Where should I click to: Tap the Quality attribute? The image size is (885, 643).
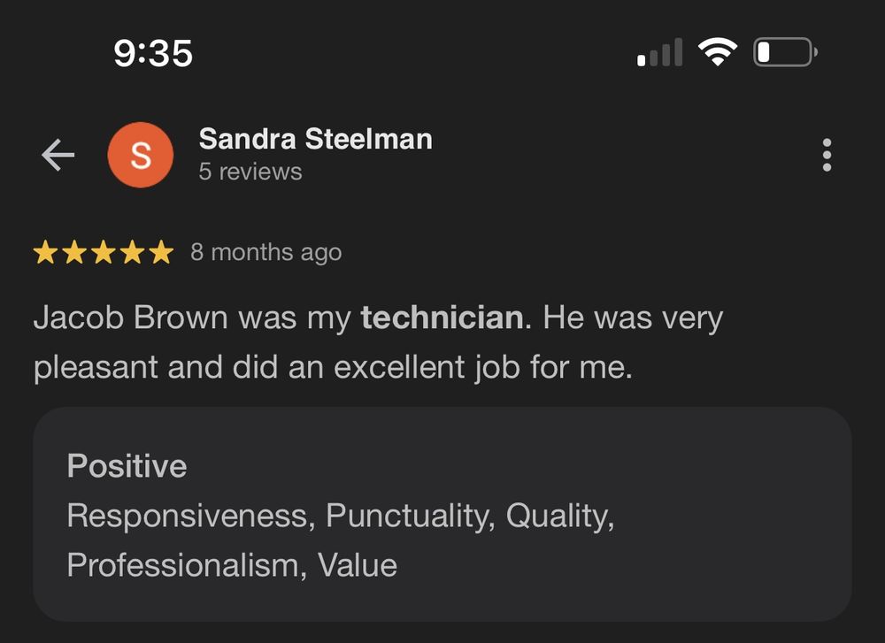557,516
